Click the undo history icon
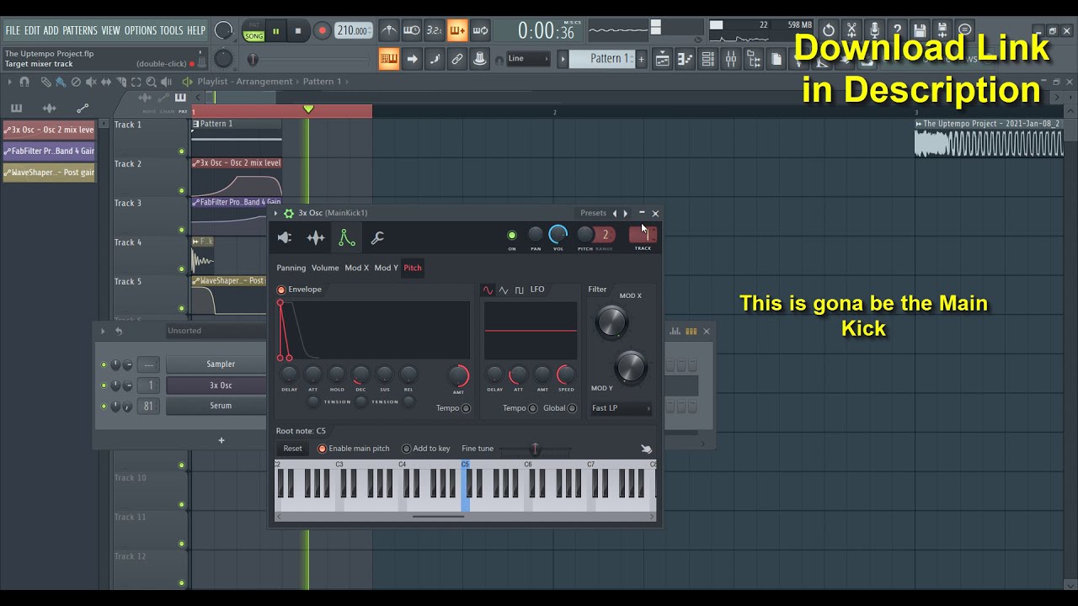The width and height of the screenshot is (1078, 606). [x=829, y=30]
